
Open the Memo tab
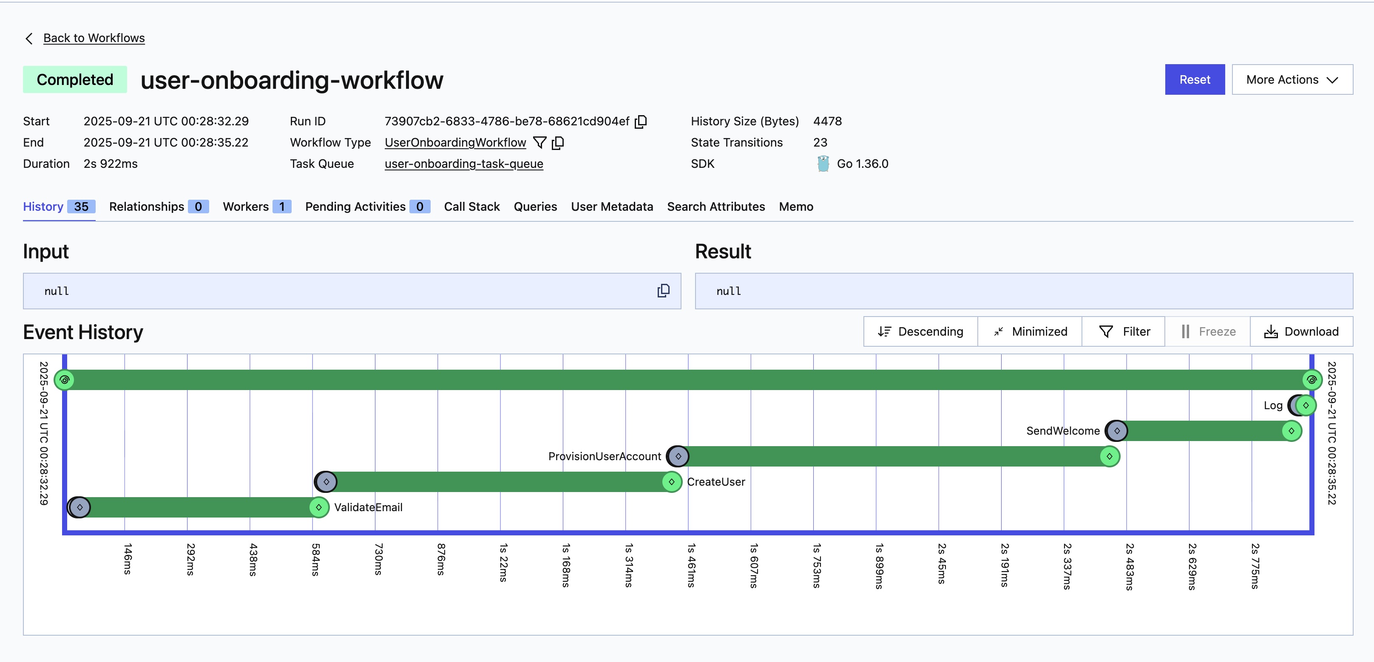click(796, 207)
